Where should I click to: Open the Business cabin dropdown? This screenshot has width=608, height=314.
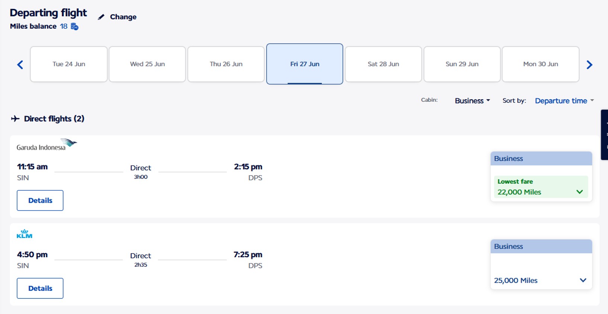472,101
